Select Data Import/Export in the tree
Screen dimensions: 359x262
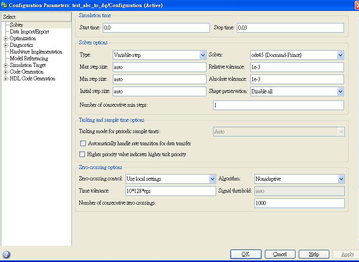tap(29, 32)
